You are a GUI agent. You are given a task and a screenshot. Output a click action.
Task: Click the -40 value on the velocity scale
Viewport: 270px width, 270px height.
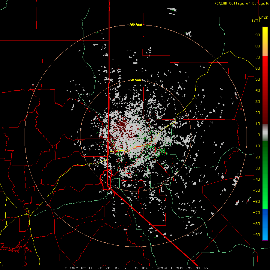[x=256, y=179]
